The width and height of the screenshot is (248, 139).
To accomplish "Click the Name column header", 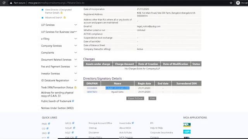I will (x=117, y=83).
